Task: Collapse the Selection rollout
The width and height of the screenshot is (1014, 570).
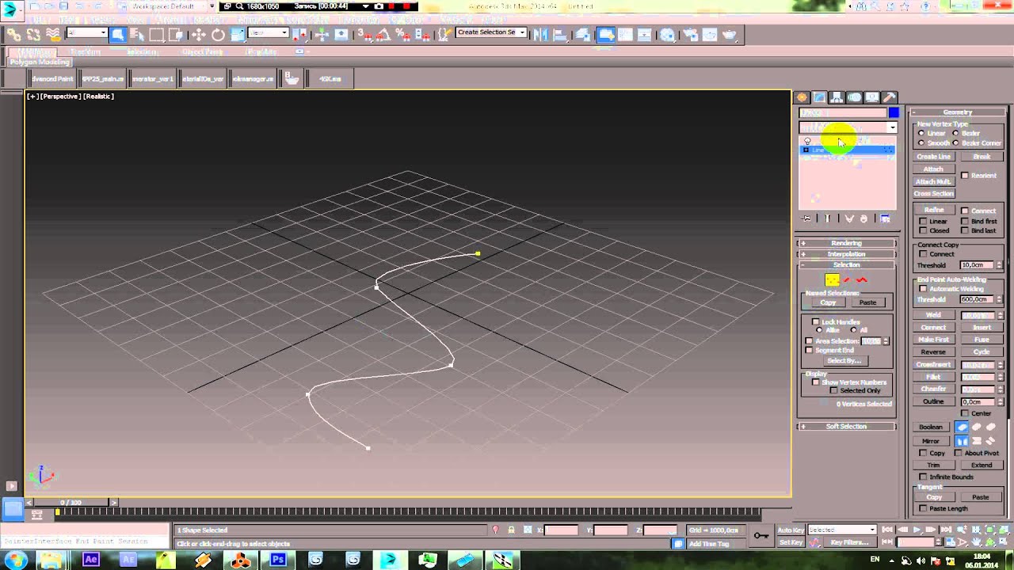Action: click(846, 264)
